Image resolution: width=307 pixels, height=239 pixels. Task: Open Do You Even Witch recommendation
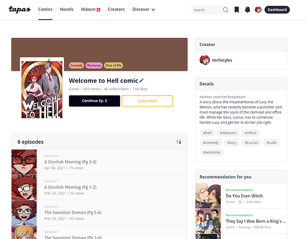coord(244,196)
